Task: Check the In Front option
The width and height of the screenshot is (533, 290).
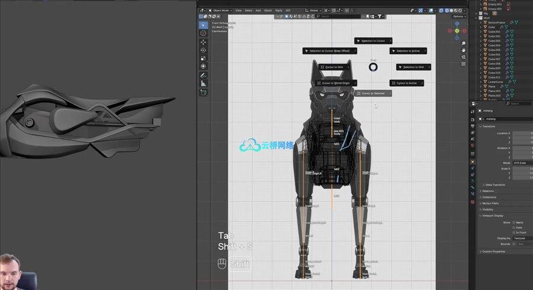Action: click(x=514, y=233)
